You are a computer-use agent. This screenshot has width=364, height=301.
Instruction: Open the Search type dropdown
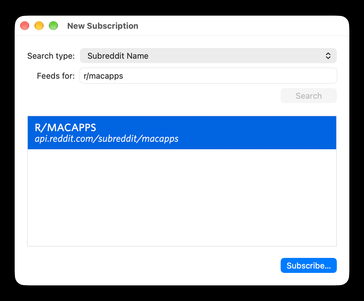(208, 56)
